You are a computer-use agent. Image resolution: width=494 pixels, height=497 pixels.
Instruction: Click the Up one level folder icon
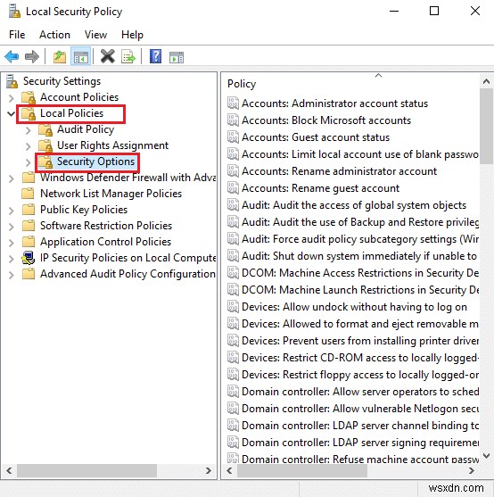(x=60, y=57)
